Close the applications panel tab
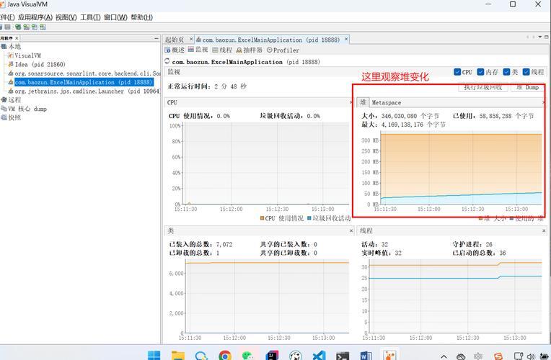This screenshot has width=551, height=360. (17, 38)
